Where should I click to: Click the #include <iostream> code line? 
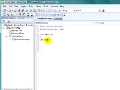click(x=51, y=26)
